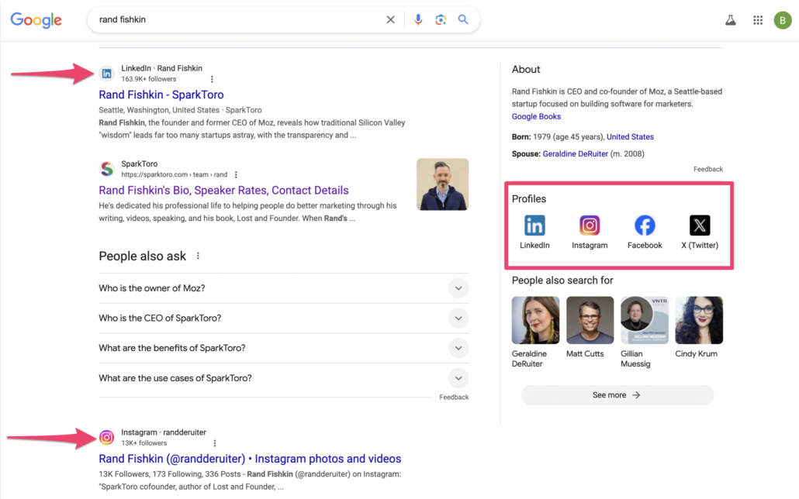Expand "What are the benefits of SparkToro?"

tap(458, 349)
